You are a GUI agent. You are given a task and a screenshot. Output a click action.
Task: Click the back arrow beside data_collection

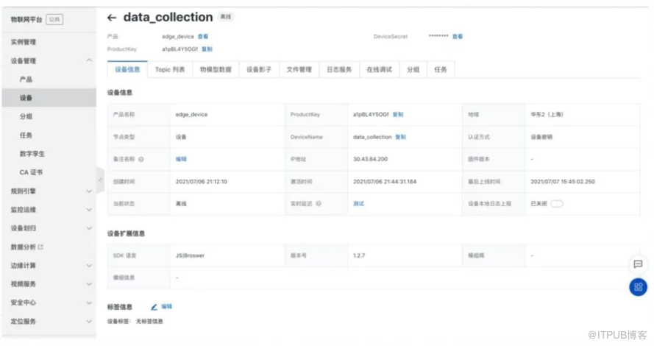click(x=112, y=18)
